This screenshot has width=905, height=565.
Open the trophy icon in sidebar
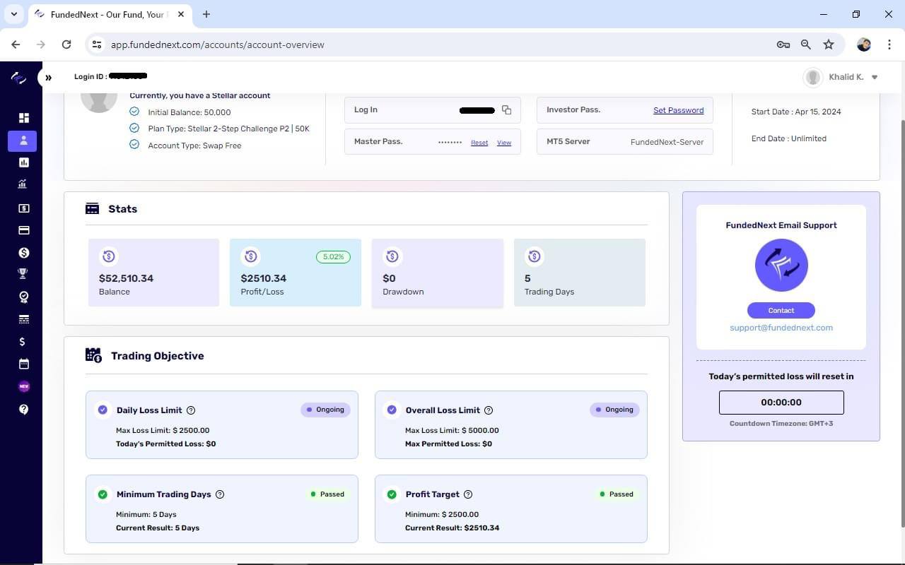coord(23,274)
